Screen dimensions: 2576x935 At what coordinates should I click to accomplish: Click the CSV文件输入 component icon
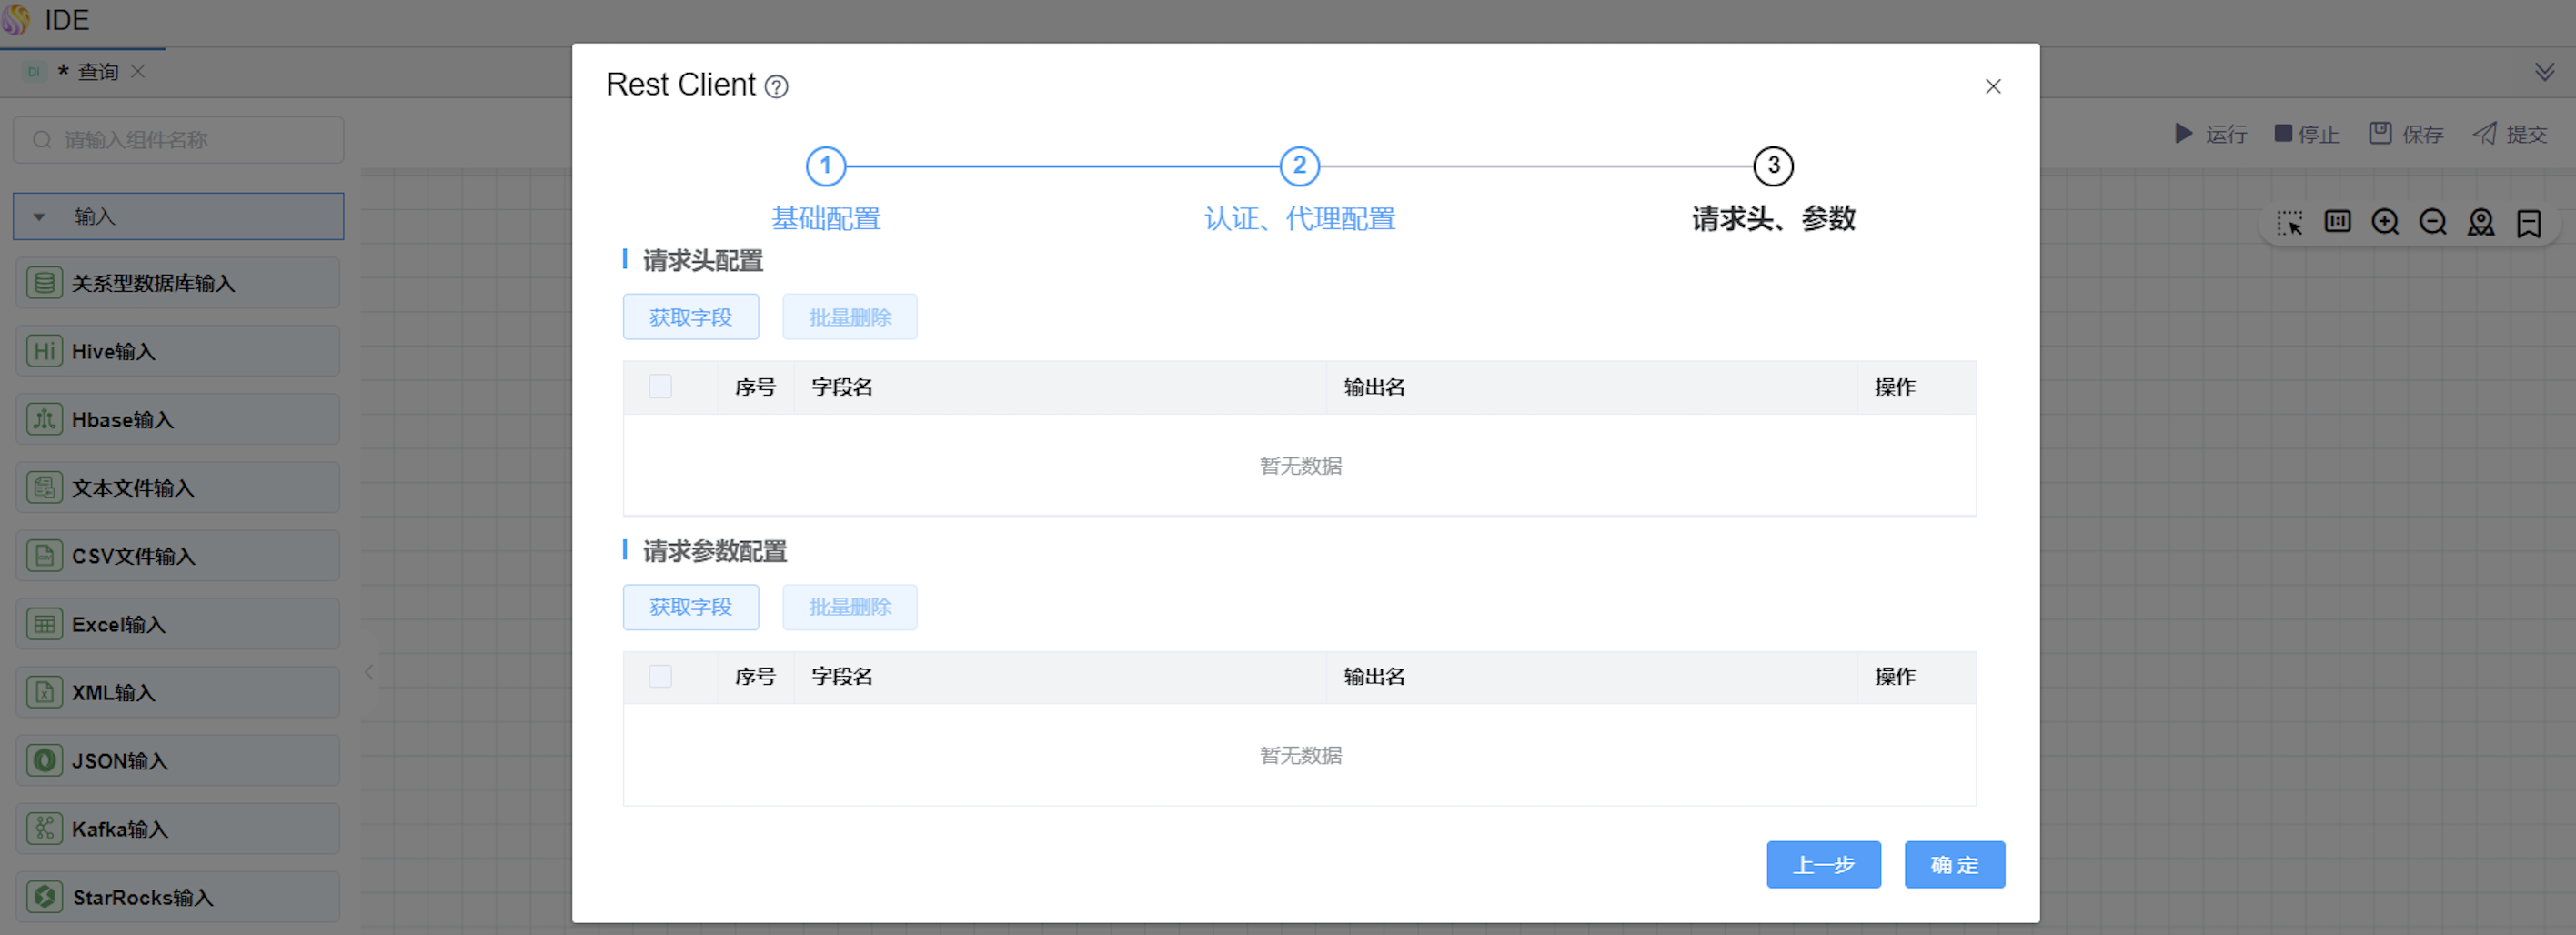pos(44,556)
